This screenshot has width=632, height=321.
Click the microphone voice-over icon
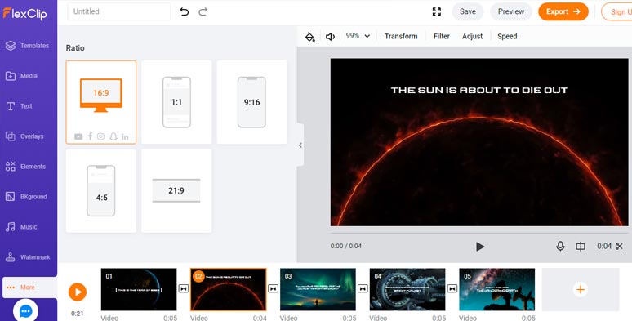(x=560, y=246)
